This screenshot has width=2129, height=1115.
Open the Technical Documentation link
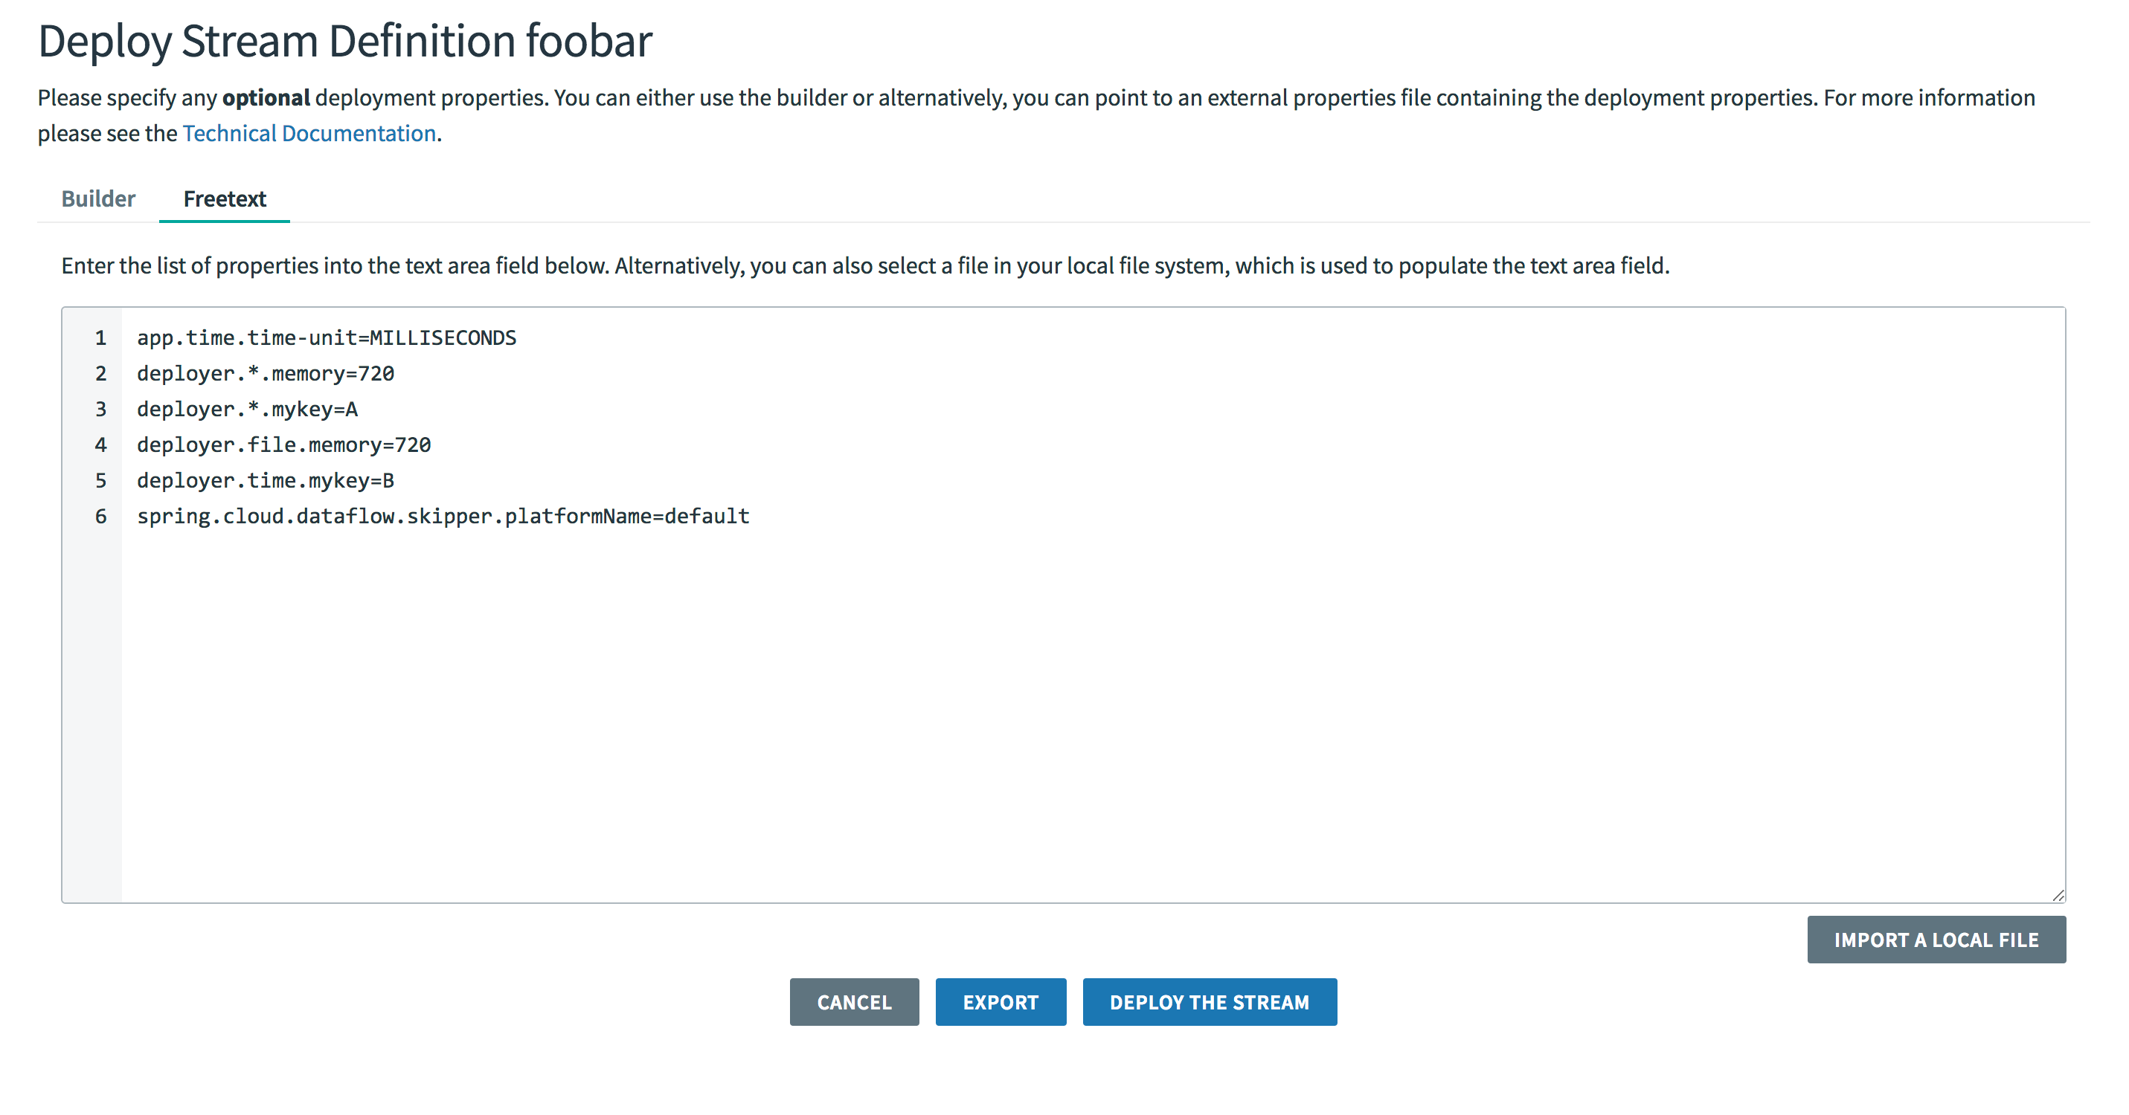(309, 133)
